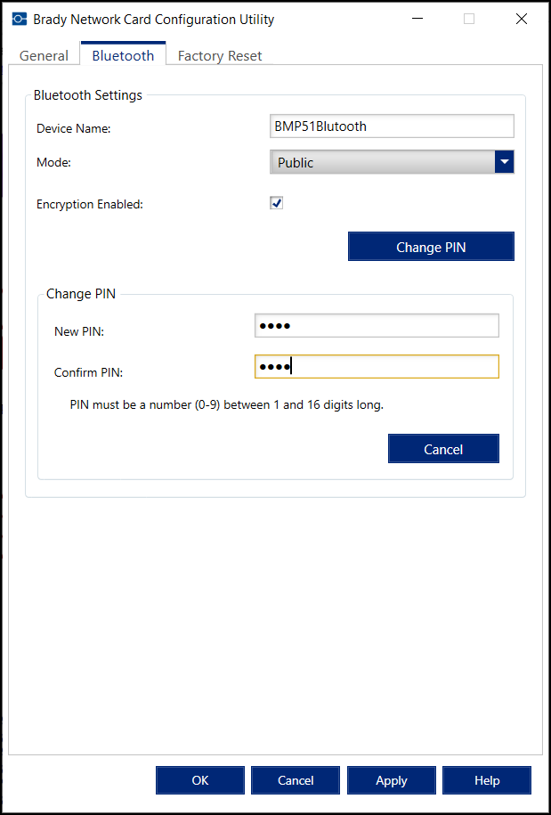Viewport: 551px width, 815px height.
Task: Click into the Confirm PIN field
Action: pyautogui.click(x=377, y=367)
